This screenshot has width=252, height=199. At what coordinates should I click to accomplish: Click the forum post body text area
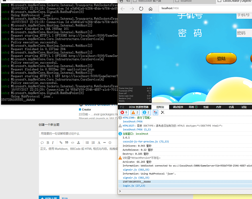pyautogui.click(x=79, y=170)
